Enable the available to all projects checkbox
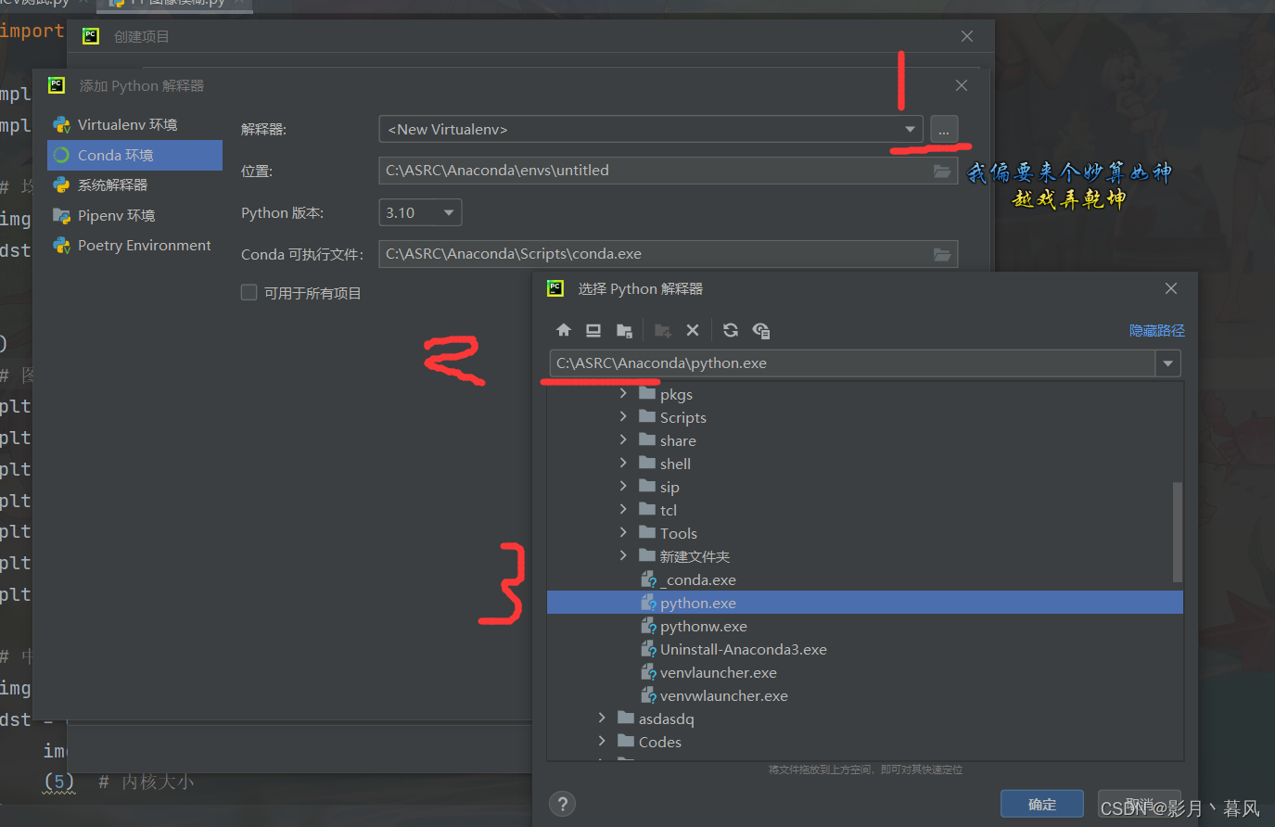Screen dimensions: 1275x827 pos(249,293)
